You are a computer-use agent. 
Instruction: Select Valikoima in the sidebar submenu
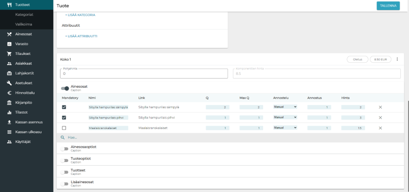point(24,24)
